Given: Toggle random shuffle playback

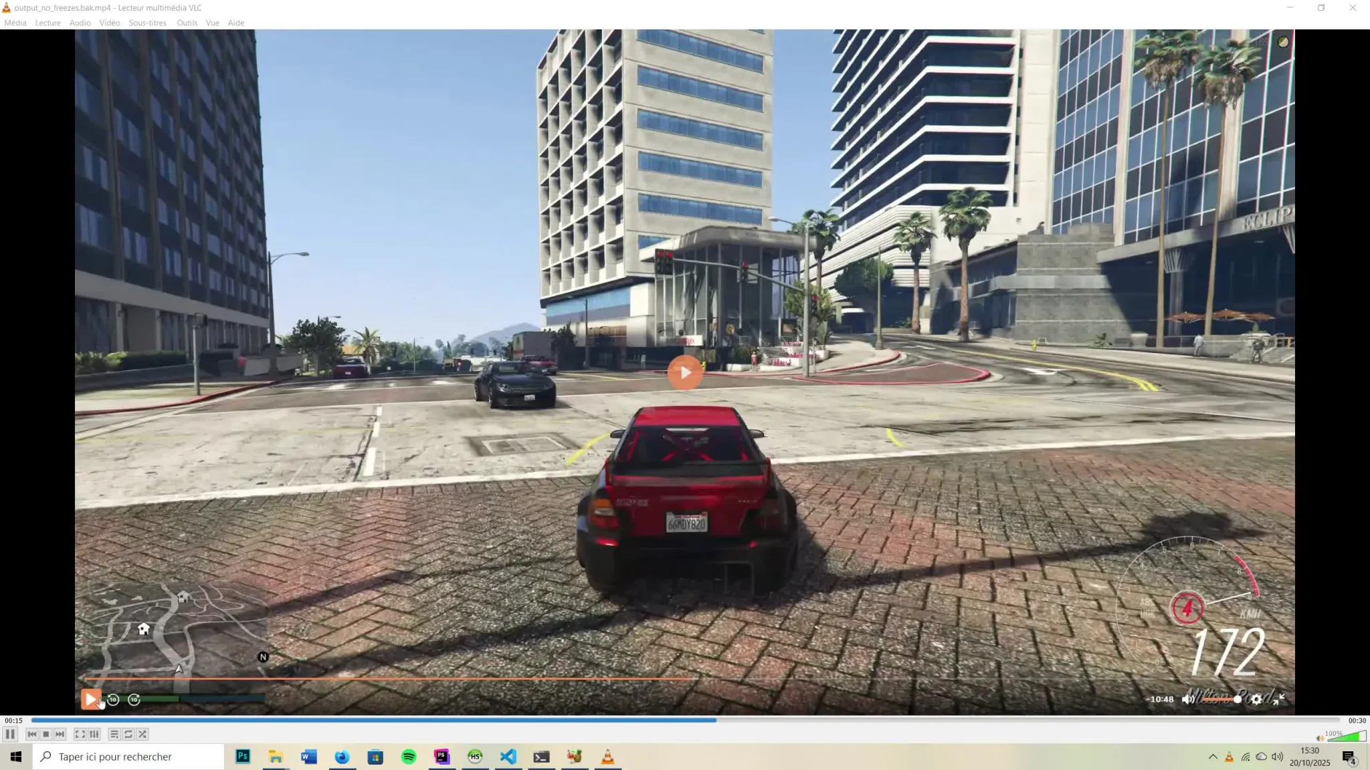Looking at the screenshot, I should click(x=142, y=734).
